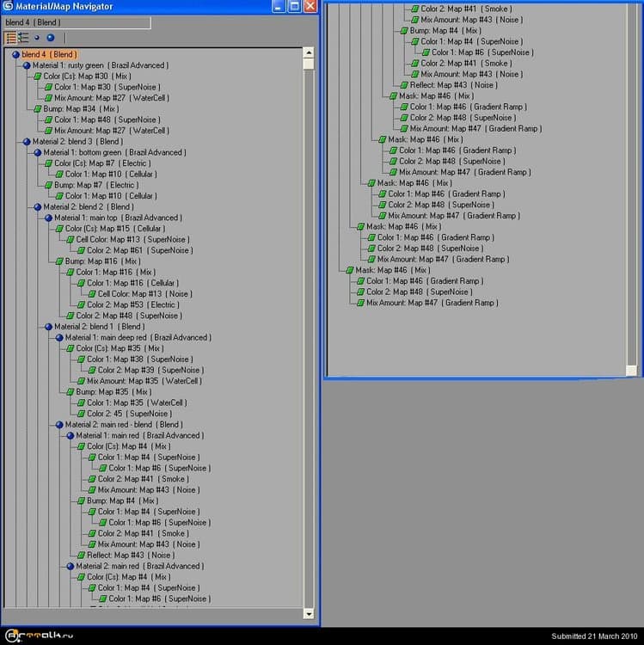Viewport: 644px width, 645px height.
Task: Switch to View List + Icons mode
Action: [x=23, y=38]
